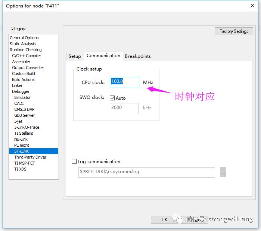Screen dimensions: 261x231
Task: Click the cspycomm.log path field
Action: click(x=147, y=172)
